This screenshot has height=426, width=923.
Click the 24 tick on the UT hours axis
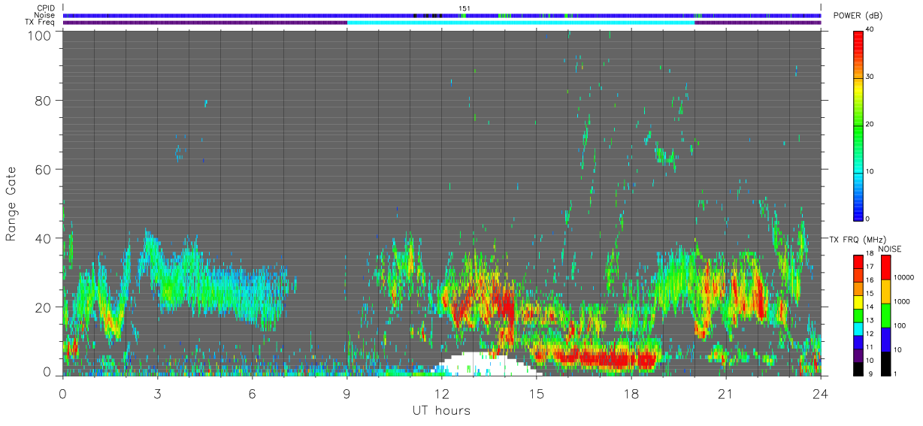[x=820, y=394]
